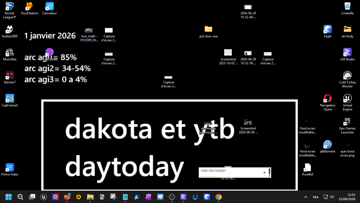
Task: Open OneNote from the taskbar
Action: click(148, 197)
